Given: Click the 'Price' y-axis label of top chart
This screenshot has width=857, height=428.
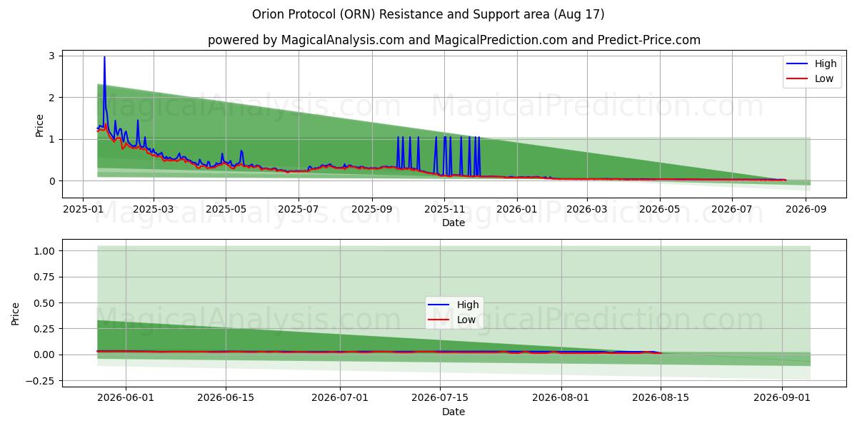Looking at the screenshot, I should 40,126.
